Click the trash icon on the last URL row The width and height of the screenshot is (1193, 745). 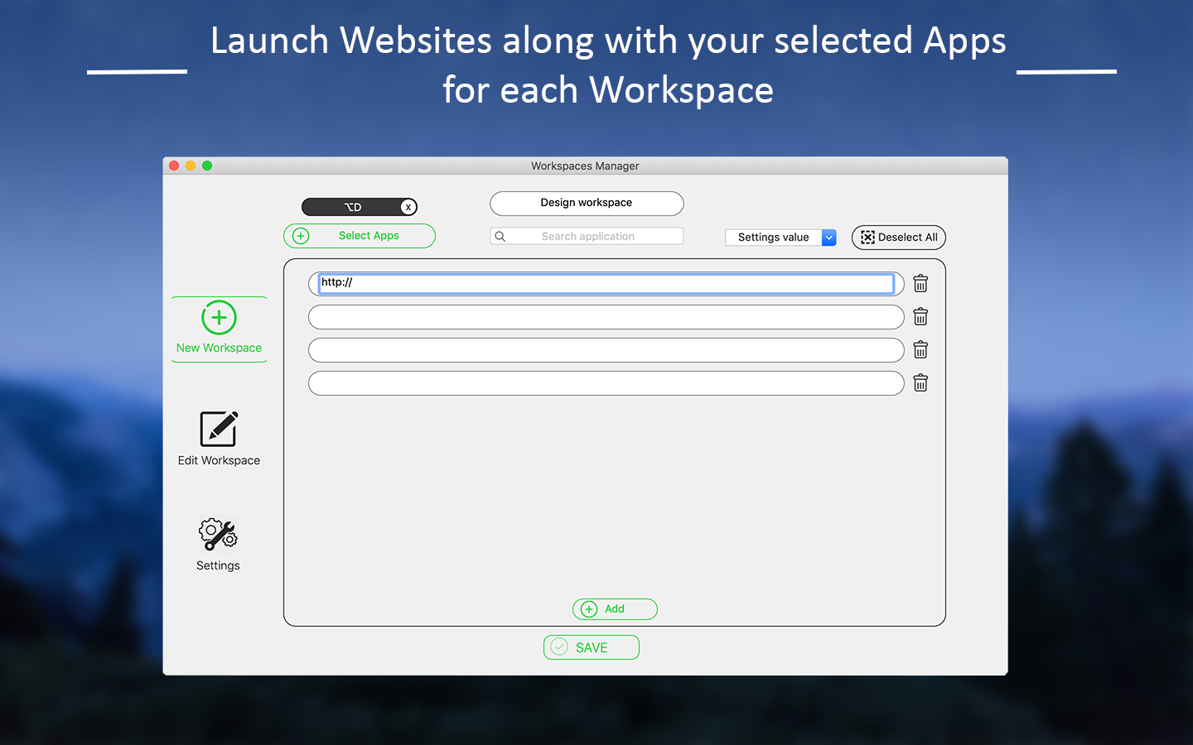(920, 382)
